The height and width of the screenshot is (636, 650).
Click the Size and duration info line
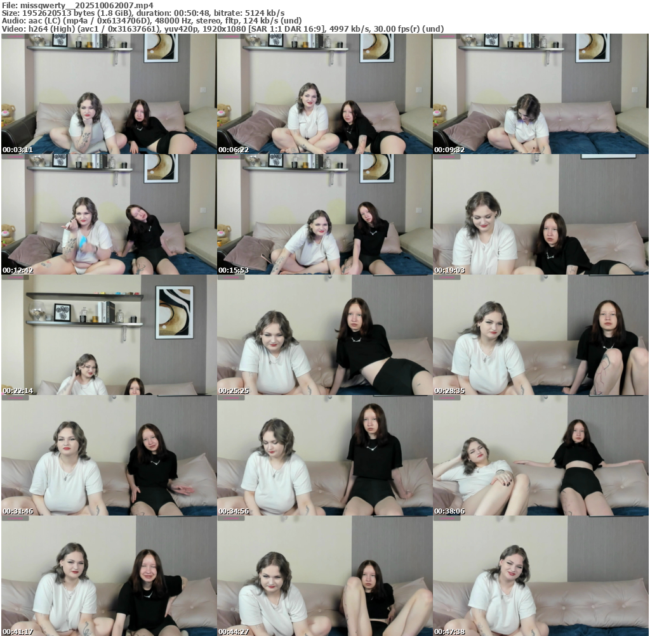[x=143, y=13]
